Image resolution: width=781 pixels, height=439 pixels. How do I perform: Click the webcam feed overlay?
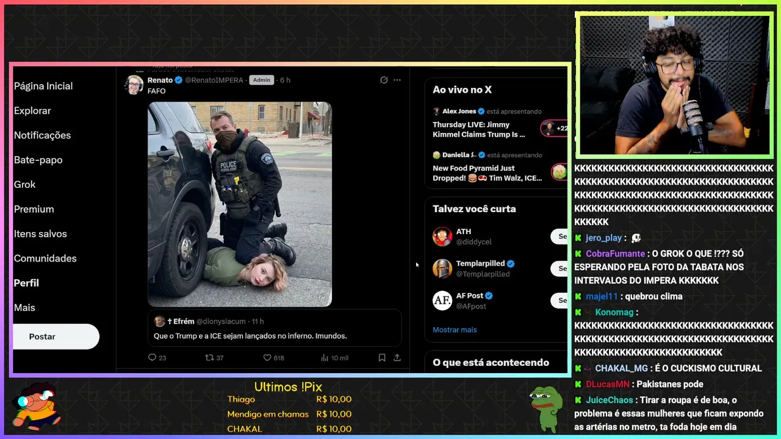click(674, 85)
